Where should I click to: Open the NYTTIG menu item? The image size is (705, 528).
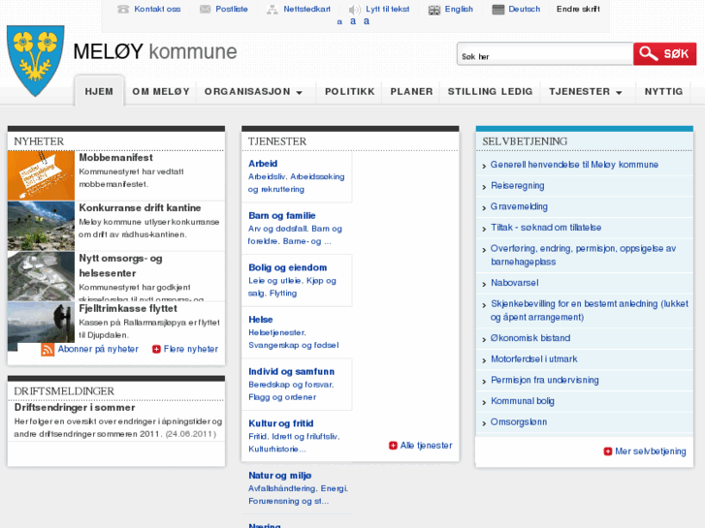click(x=663, y=92)
